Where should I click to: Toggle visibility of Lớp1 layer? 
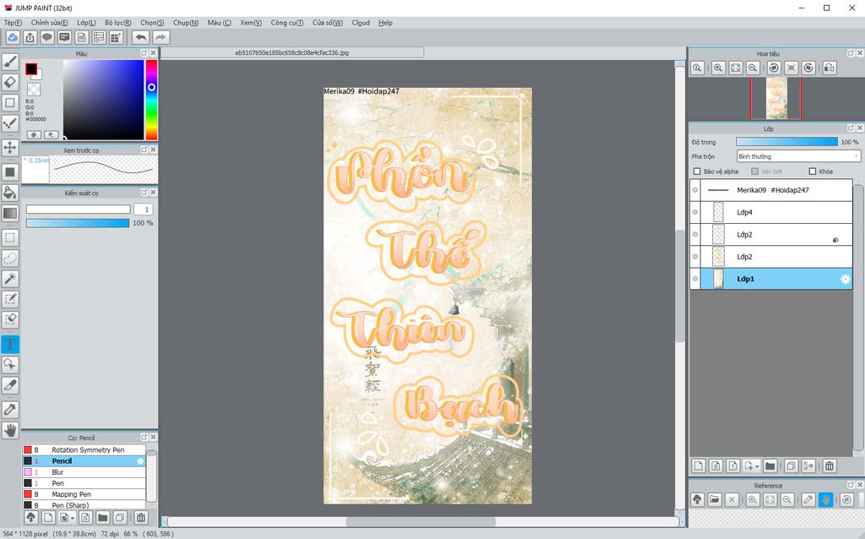tap(695, 279)
